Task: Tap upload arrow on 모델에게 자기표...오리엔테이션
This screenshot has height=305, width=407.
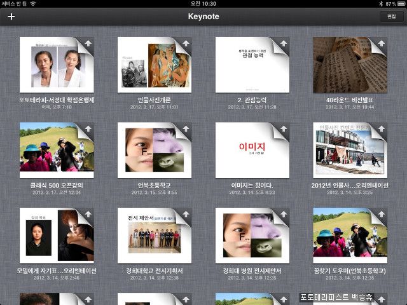Action: tap(88, 214)
